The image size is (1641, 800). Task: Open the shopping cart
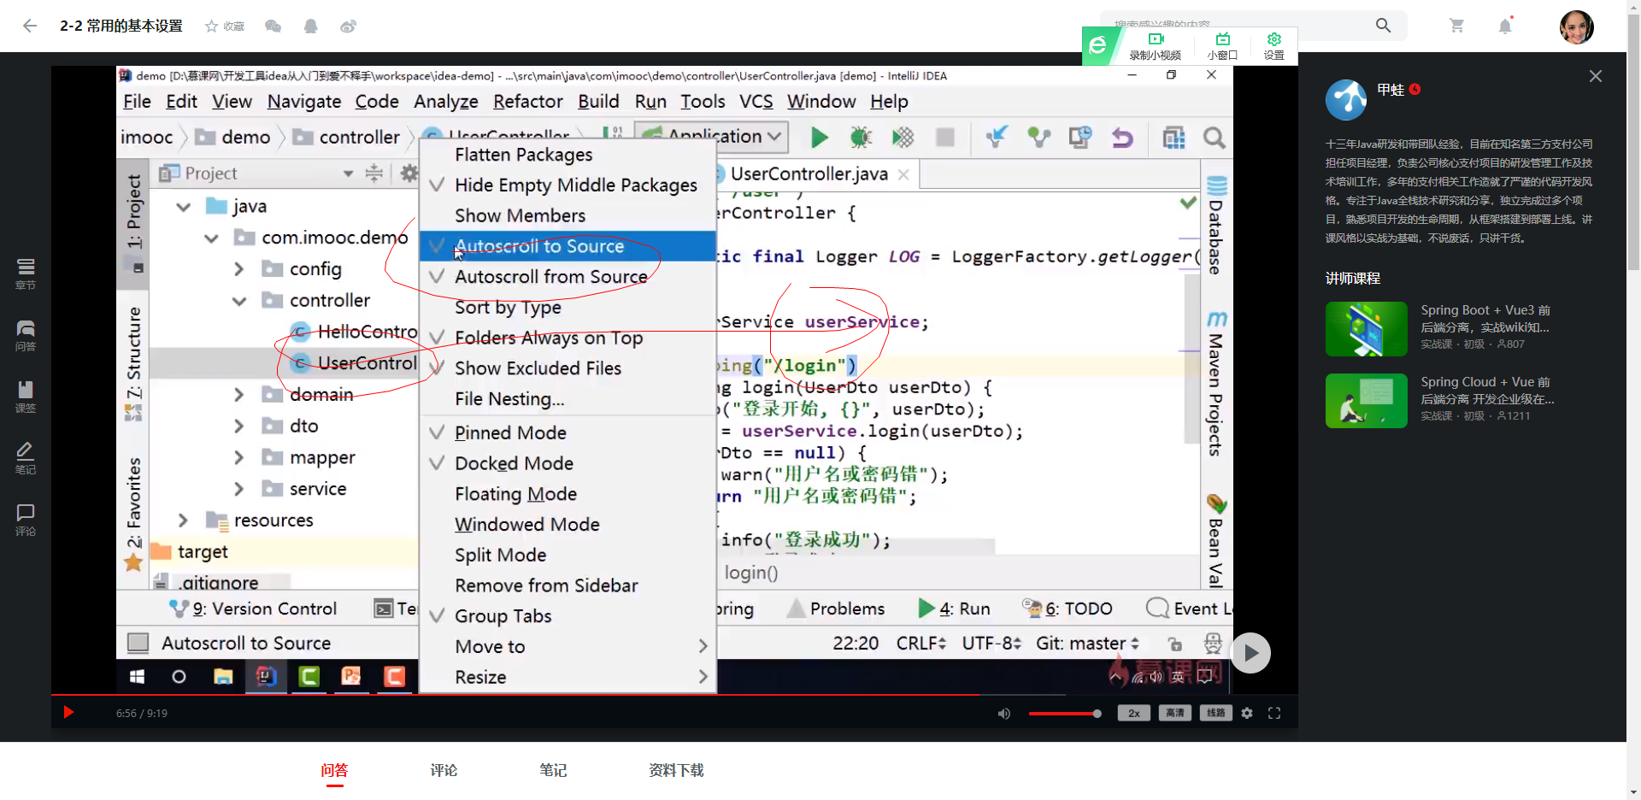coord(1457,26)
